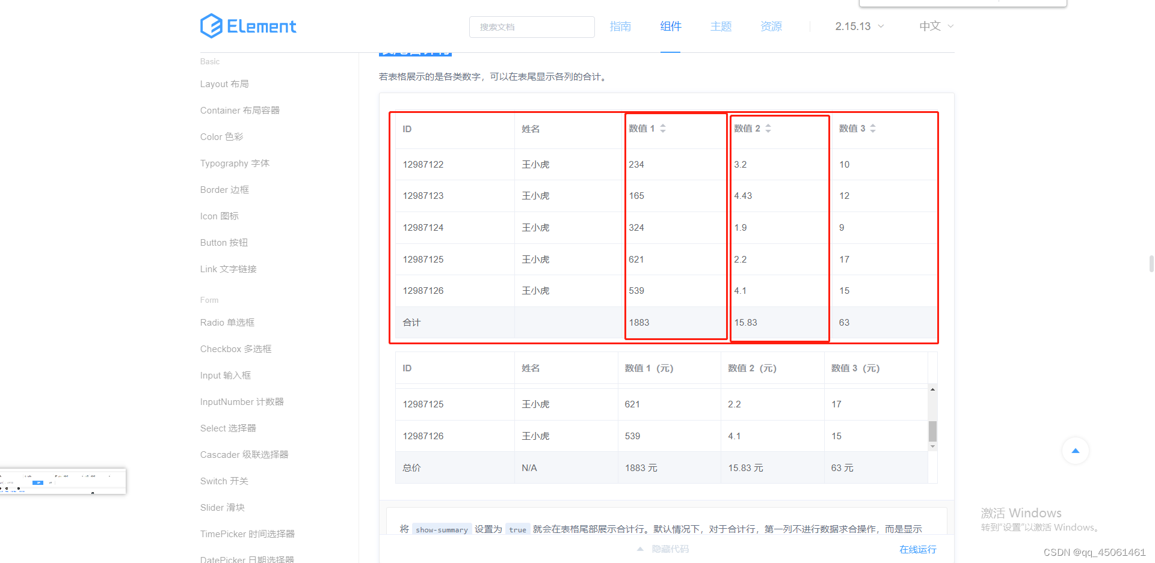Click cell 12987122 in first table
Image resolution: width=1155 pixels, height=563 pixels.
(423, 165)
